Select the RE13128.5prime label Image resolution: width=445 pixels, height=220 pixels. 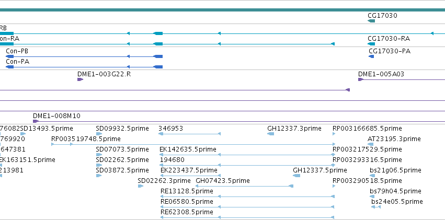point(187,191)
